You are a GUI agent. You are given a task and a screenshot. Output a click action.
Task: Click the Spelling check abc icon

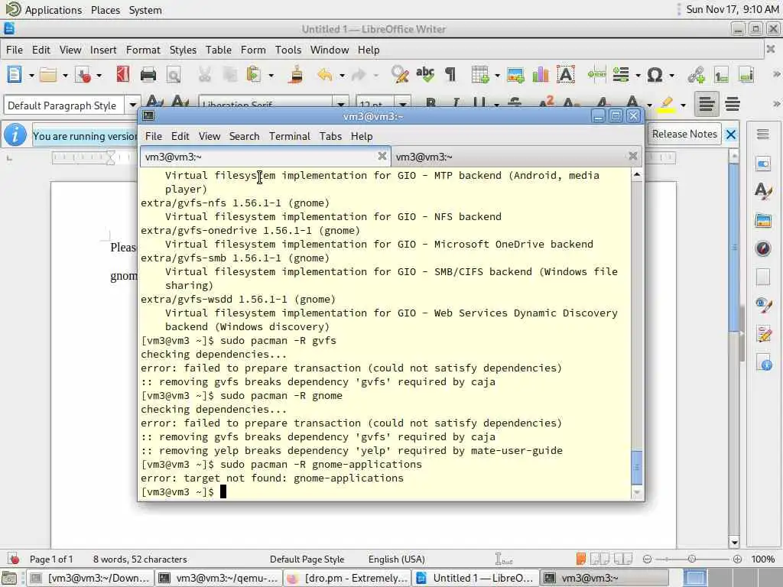coord(425,75)
